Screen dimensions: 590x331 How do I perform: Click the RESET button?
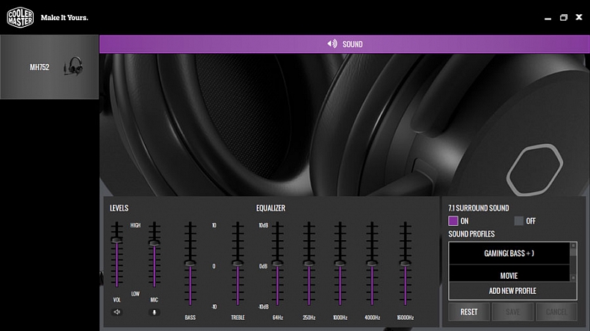tap(469, 312)
